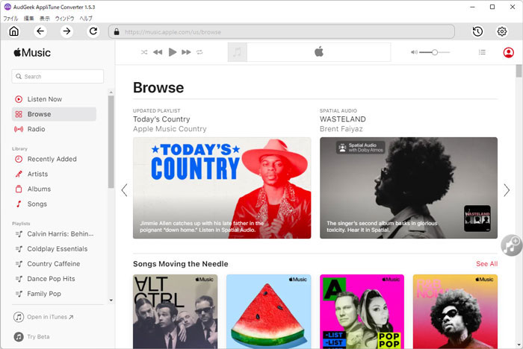Click the URL address bar

pyautogui.click(x=282, y=32)
